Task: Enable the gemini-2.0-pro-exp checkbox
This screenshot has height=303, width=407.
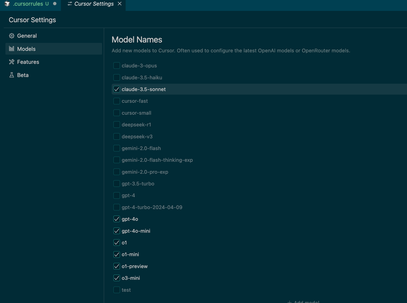Action: tap(117, 172)
